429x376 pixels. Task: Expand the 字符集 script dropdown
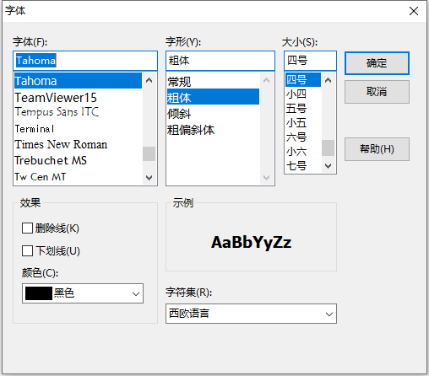[251, 314]
